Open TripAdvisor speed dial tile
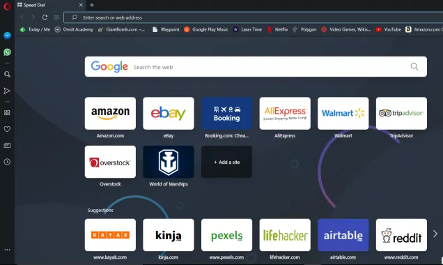Viewport: 443px width, 265px height. coord(401,114)
